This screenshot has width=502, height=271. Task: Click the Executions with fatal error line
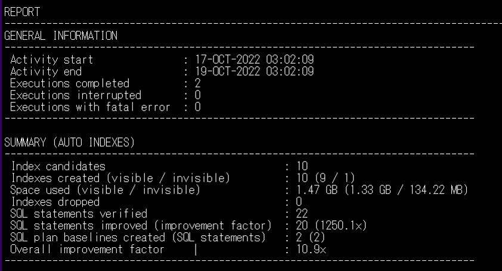90,107
